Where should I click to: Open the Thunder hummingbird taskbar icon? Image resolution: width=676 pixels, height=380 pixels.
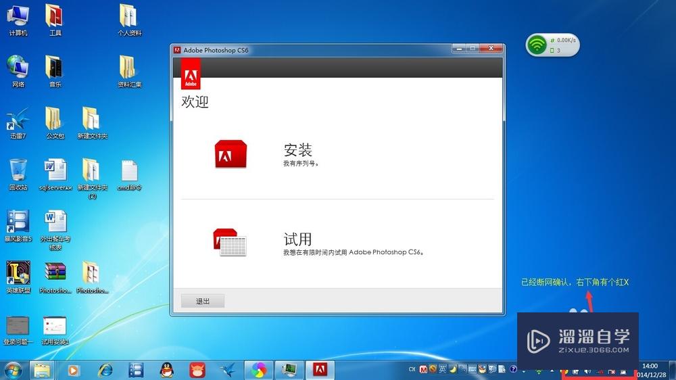(x=228, y=371)
